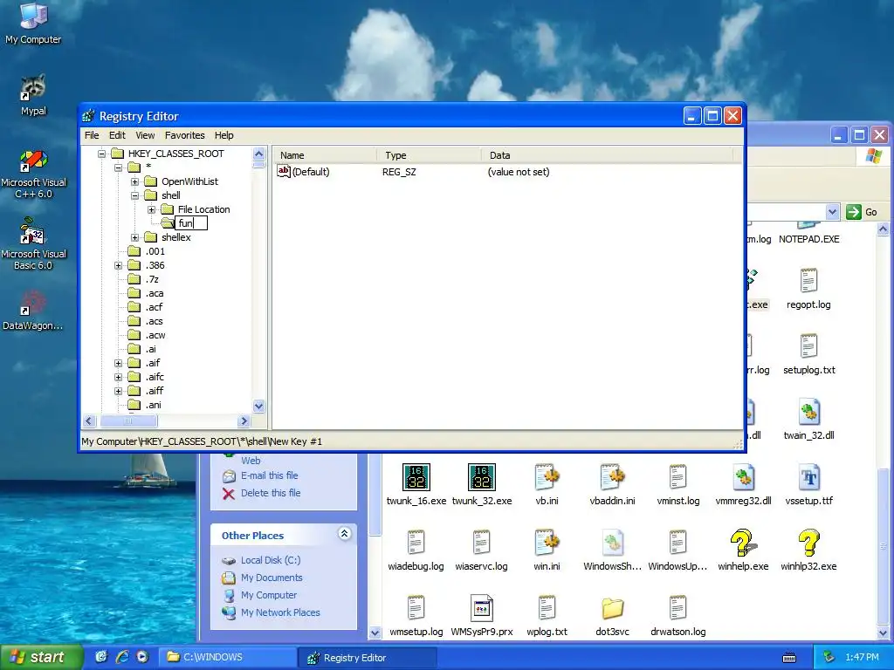Select the Microsoft Visual C++ 6.0 shortcut
894x670 pixels.
tap(33, 174)
